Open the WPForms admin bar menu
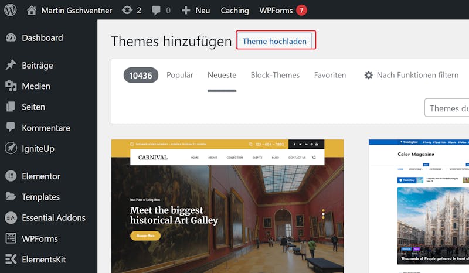This screenshot has height=273, width=469. [x=283, y=11]
